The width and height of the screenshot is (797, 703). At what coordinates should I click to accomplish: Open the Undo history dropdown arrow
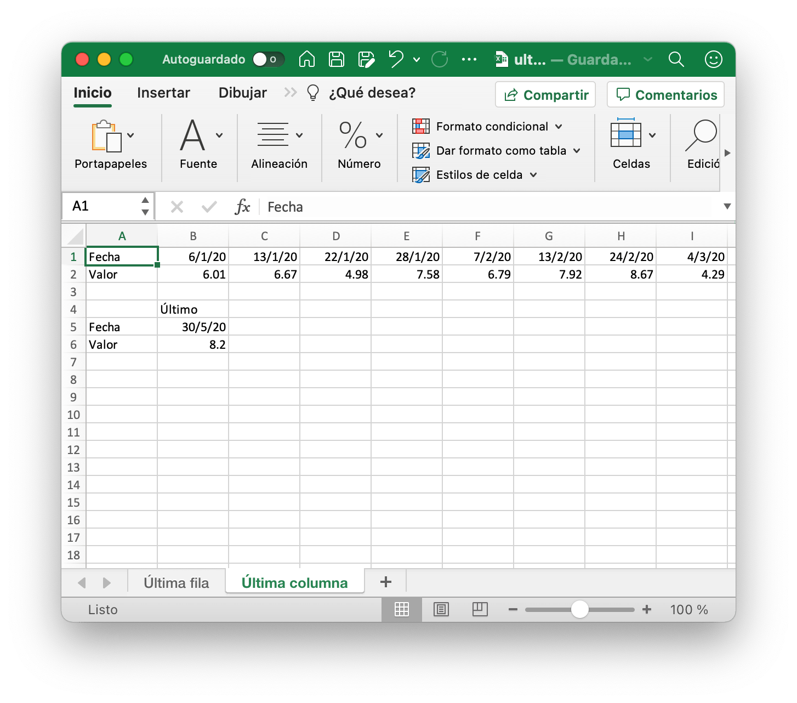[417, 59]
